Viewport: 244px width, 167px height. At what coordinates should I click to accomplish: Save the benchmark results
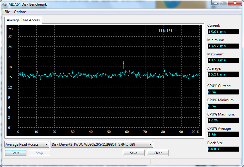tap(133, 153)
